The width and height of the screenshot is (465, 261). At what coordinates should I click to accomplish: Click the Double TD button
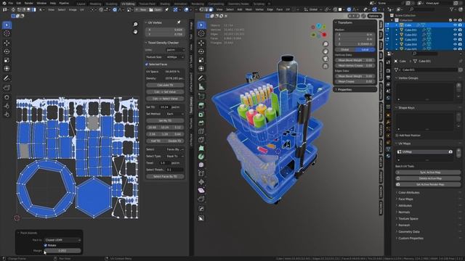(x=174, y=141)
